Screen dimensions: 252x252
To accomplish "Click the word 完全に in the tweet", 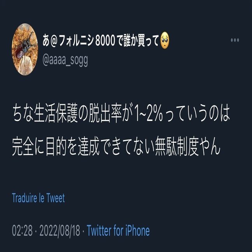I will (28, 146).
